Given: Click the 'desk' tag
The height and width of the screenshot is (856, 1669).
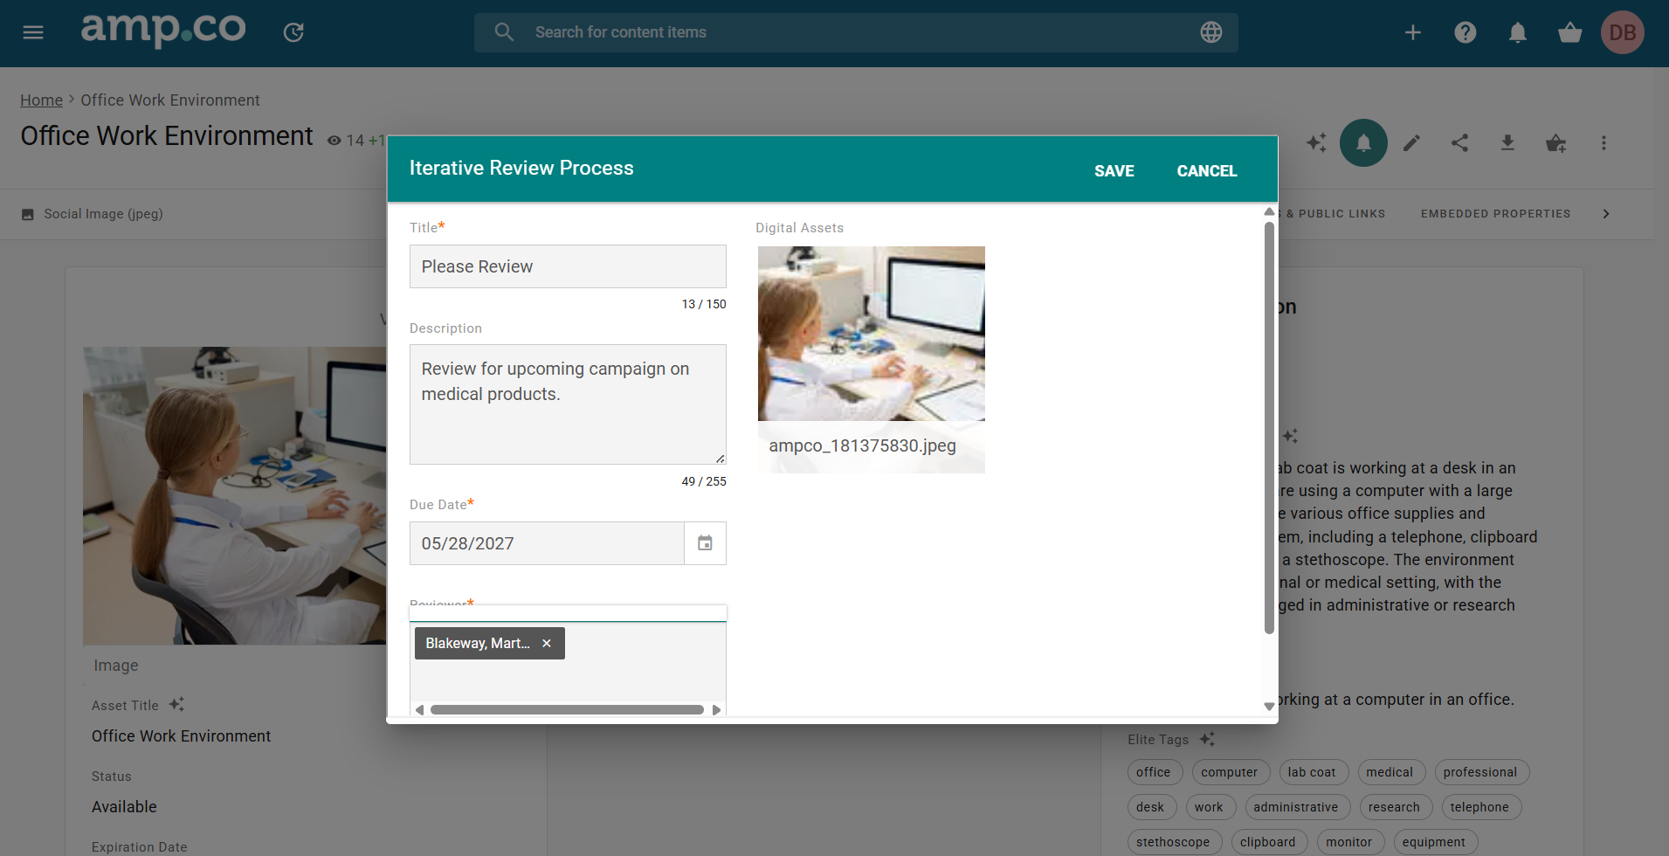Looking at the screenshot, I should [1150, 807].
